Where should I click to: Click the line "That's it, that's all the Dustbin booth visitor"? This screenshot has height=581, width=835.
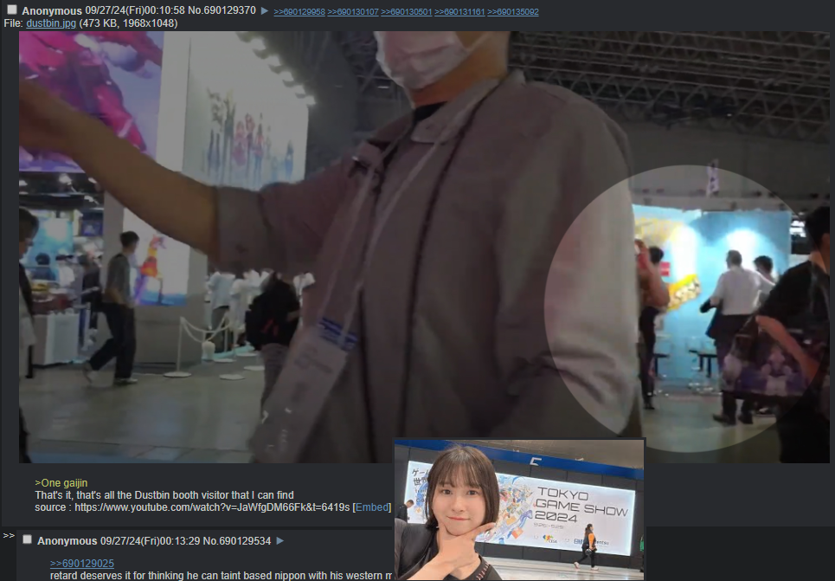164,495
